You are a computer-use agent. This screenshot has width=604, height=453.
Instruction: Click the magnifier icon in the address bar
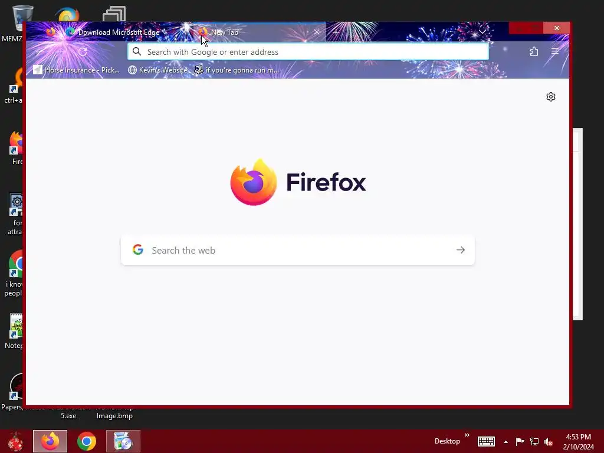[x=137, y=52]
